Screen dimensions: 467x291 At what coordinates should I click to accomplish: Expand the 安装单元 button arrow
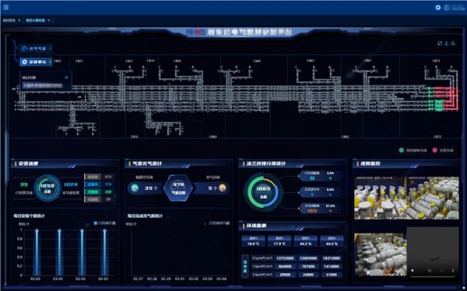click(x=50, y=62)
